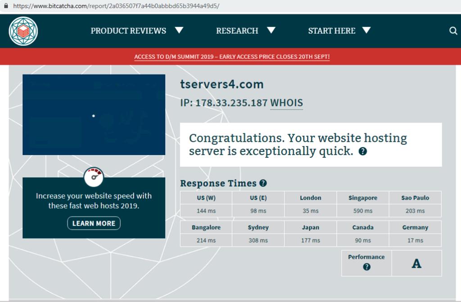
Task: Expand the Product Reviews dropdown arrow
Action: 179,30
